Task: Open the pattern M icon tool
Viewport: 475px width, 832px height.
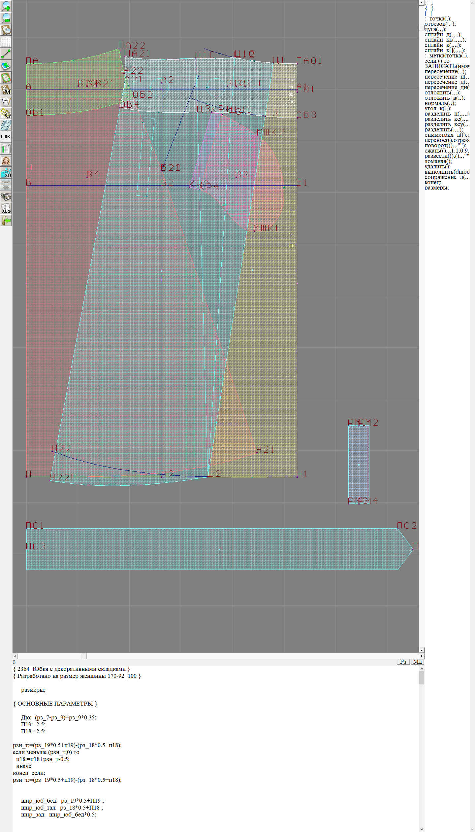Action: 6,90
